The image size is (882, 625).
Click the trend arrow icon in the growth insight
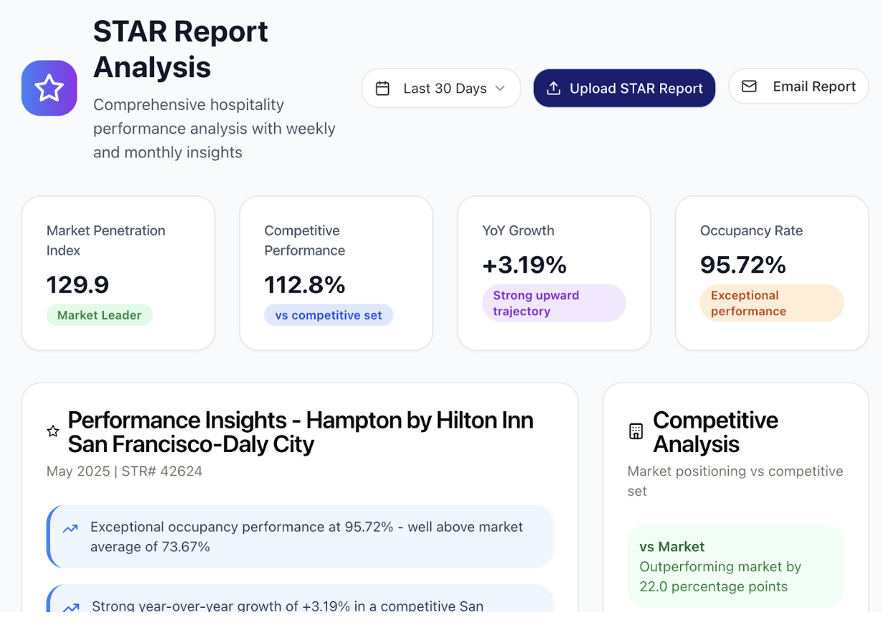(x=69, y=606)
